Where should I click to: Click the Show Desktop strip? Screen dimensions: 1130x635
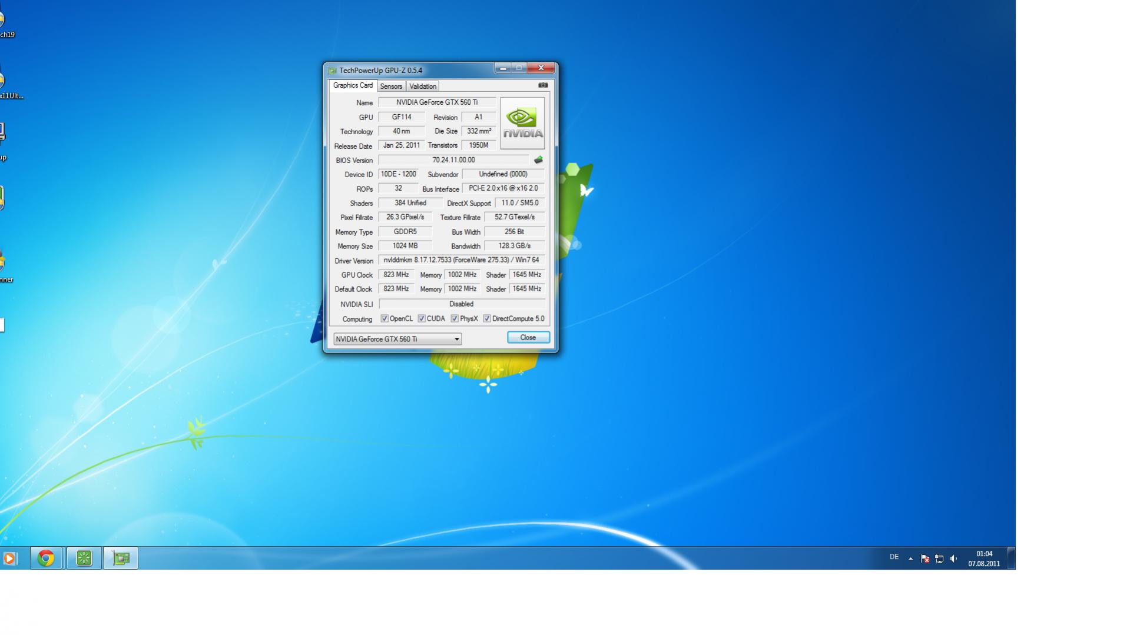click(1011, 558)
